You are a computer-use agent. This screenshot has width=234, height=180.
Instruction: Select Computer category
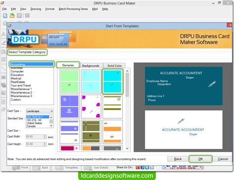point(17,72)
